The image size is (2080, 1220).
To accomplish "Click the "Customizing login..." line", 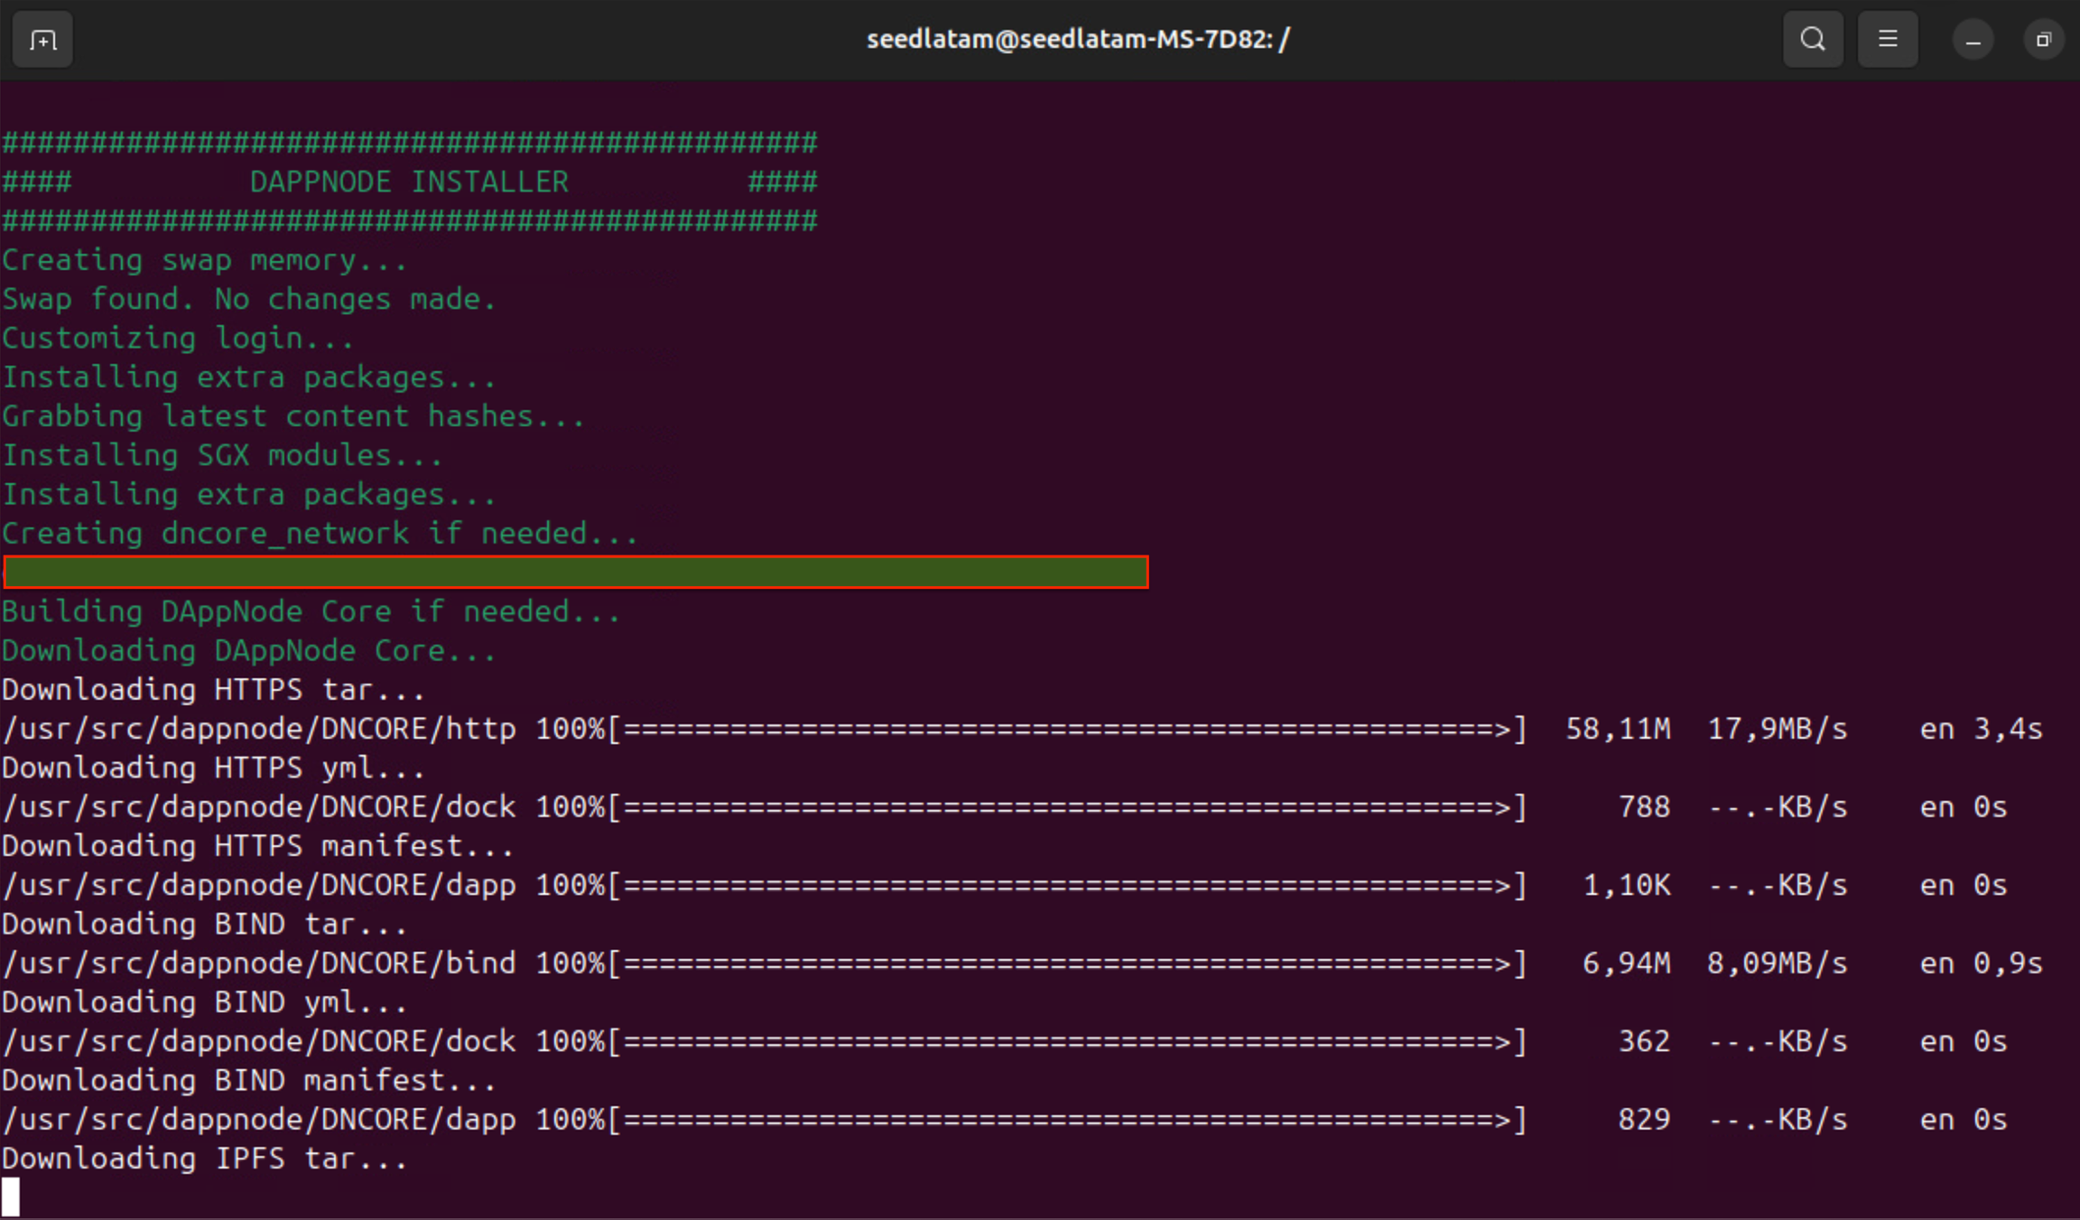I will click(178, 339).
